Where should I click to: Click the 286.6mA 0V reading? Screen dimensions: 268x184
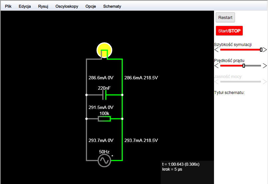click(101, 78)
